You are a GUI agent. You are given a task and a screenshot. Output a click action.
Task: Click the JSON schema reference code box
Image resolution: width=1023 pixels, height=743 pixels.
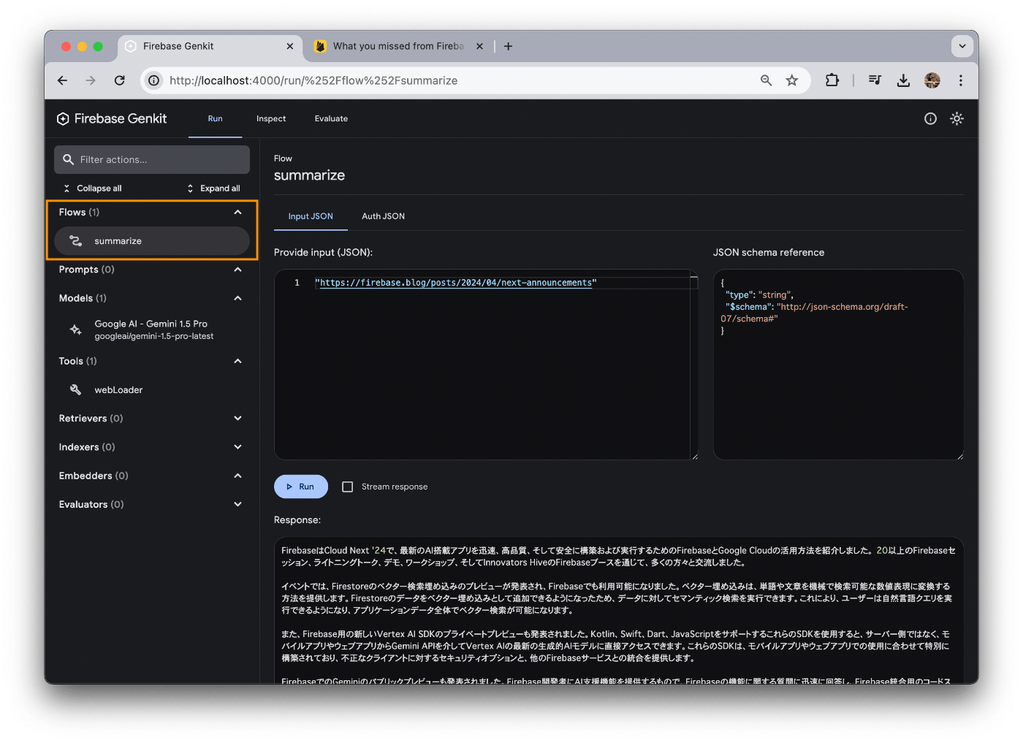[838, 365]
